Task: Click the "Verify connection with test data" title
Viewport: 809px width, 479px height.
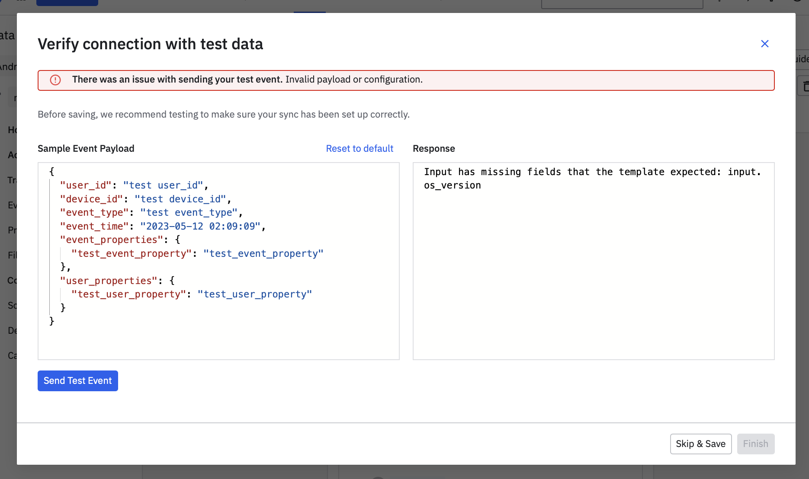Action: (150, 44)
